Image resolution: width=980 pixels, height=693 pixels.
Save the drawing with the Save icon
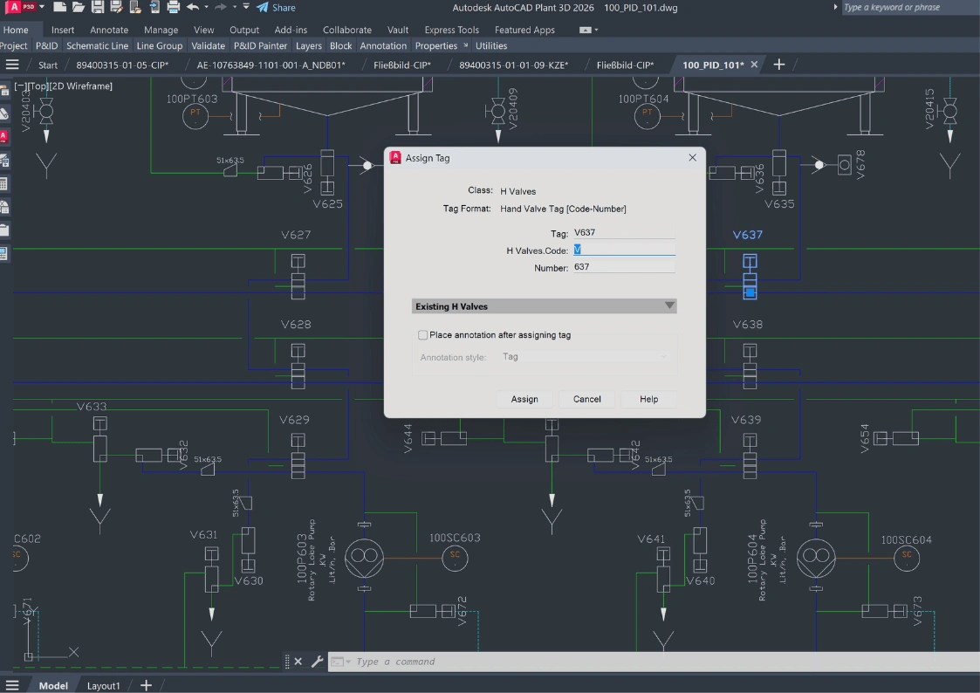98,8
